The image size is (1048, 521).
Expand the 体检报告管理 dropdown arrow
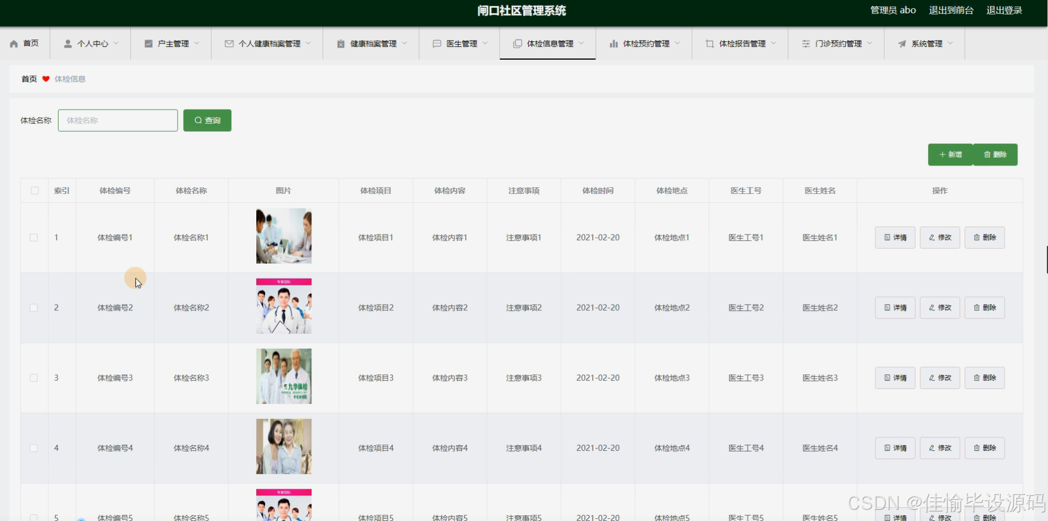click(x=773, y=43)
